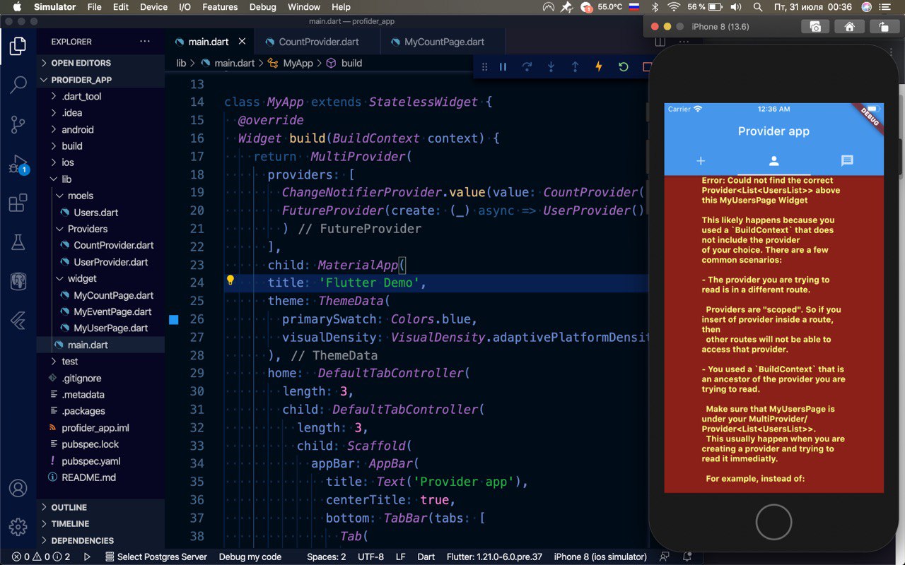The height and width of the screenshot is (565, 905).
Task: Select the main.dart editor tab
Action: [209, 42]
